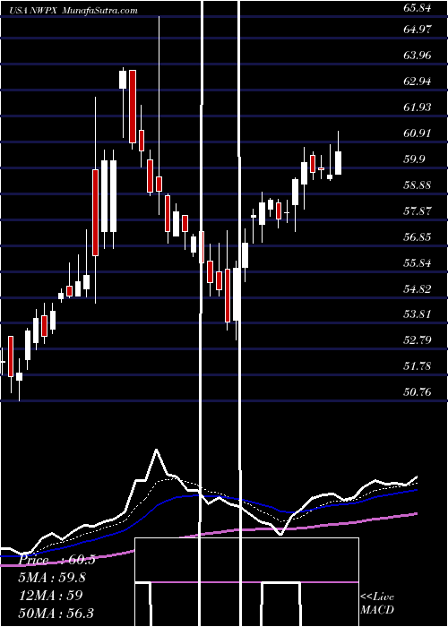
Task: Click price axis label 63.96
Action: (x=418, y=56)
